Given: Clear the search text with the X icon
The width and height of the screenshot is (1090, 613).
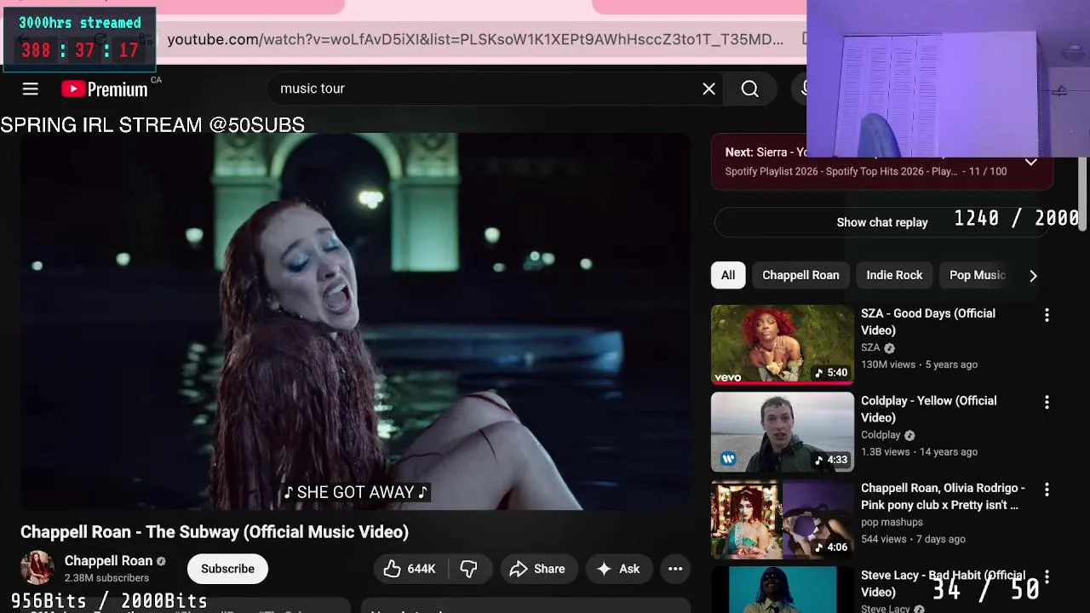Looking at the screenshot, I should (708, 89).
